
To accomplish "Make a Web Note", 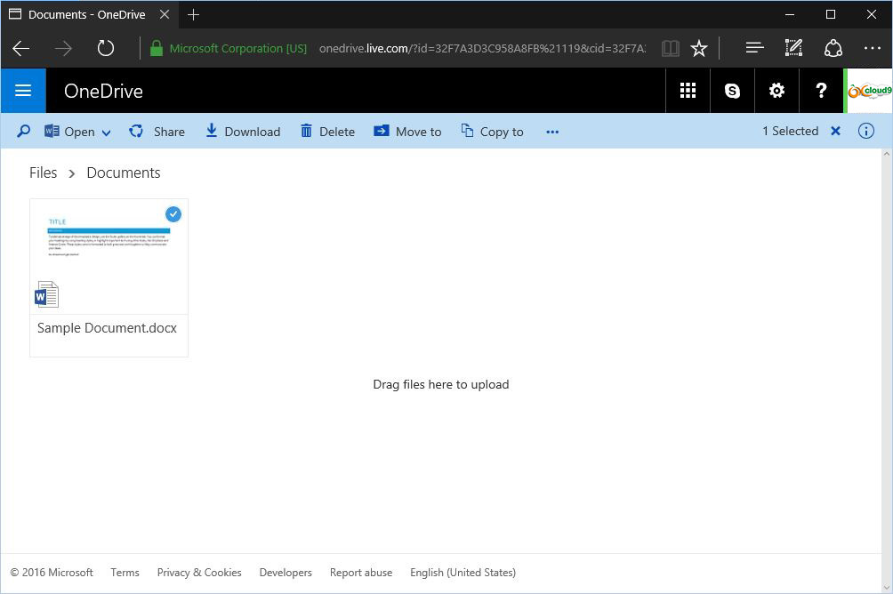I will 793,48.
